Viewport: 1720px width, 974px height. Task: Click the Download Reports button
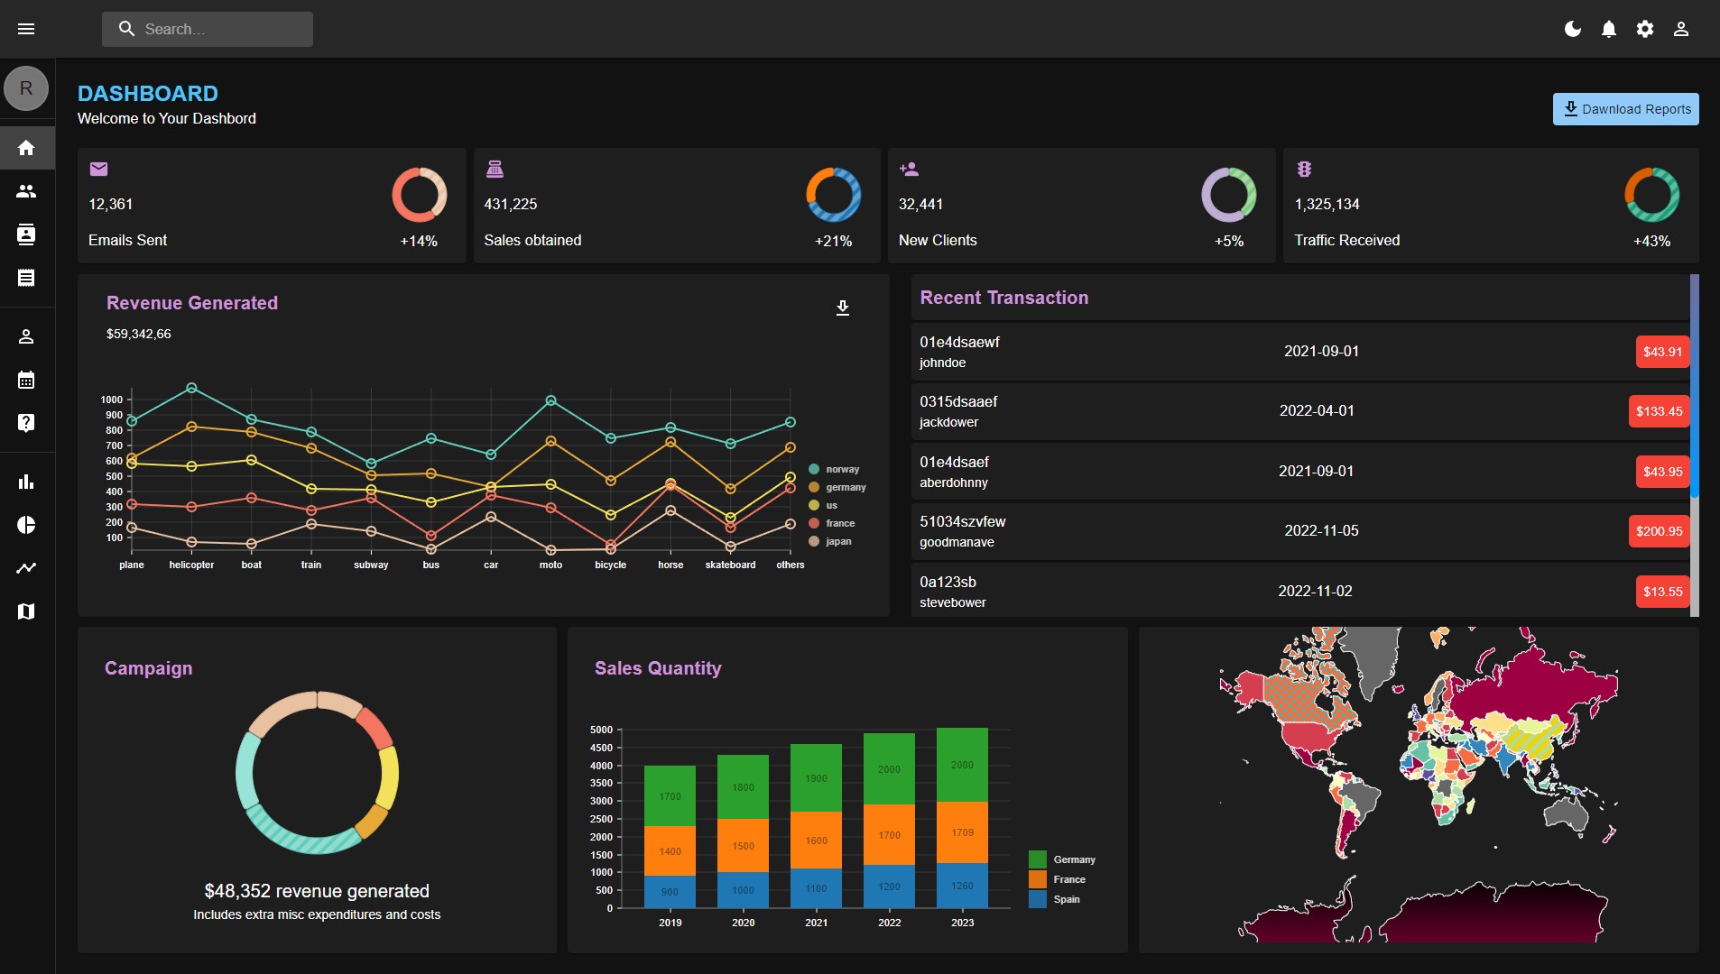(1625, 109)
